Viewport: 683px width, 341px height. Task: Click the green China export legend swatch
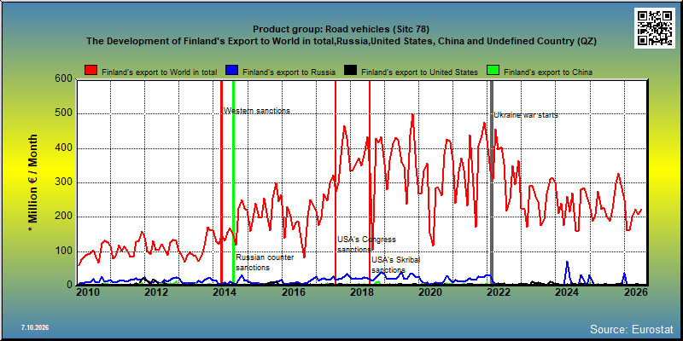click(x=493, y=71)
